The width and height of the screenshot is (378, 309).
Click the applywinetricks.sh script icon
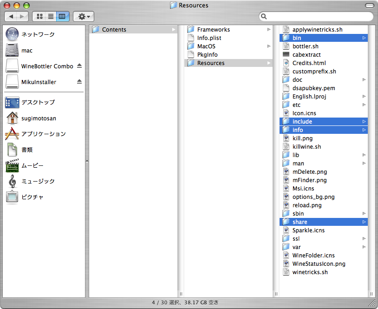pos(286,29)
